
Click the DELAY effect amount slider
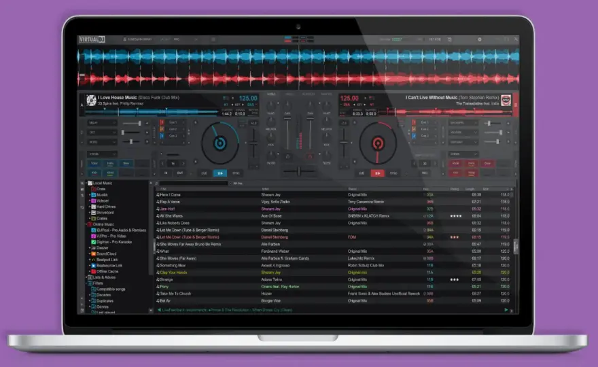[133, 123]
